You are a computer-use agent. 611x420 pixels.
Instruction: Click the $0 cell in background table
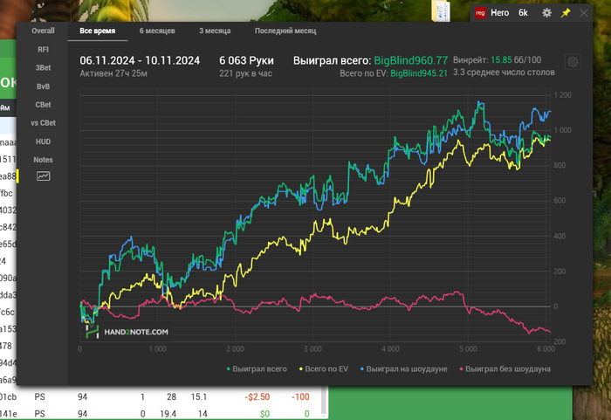[265, 414]
